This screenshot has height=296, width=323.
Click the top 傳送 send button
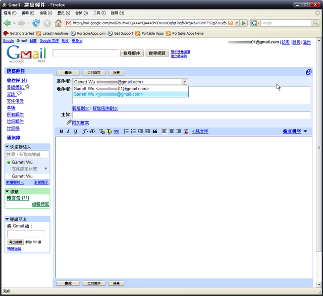pyautogui.click(x=68, y=73)
